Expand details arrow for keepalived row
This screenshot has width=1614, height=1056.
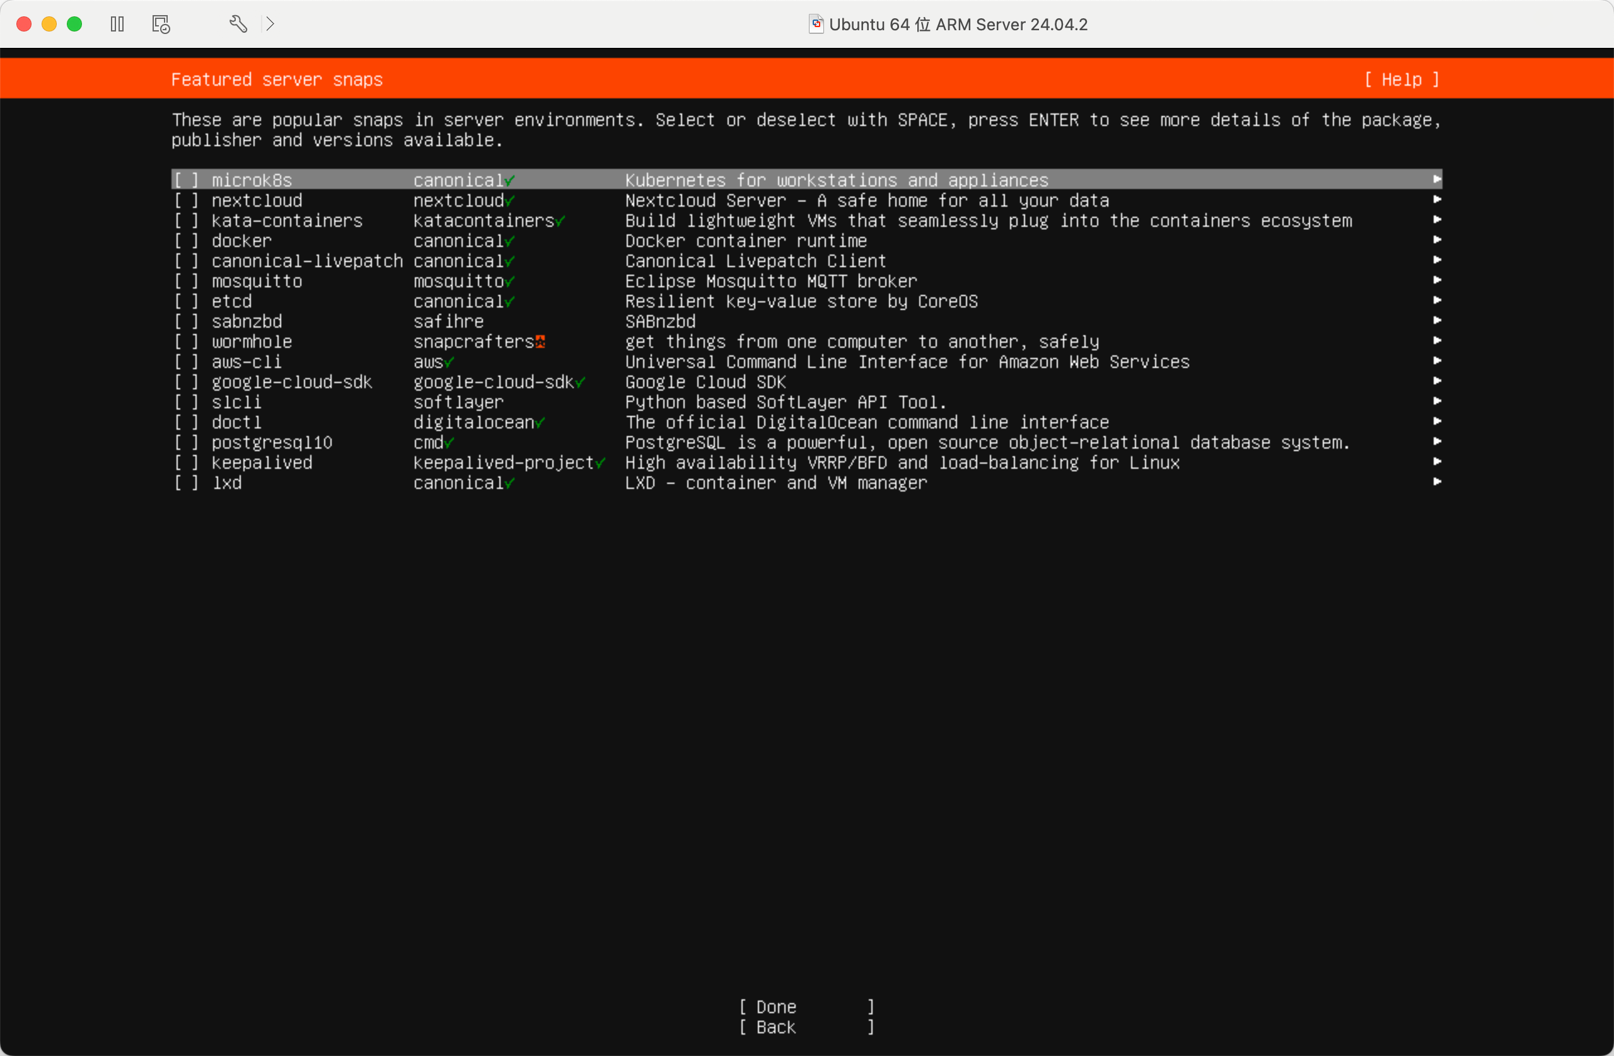(x=1436, y=462)
